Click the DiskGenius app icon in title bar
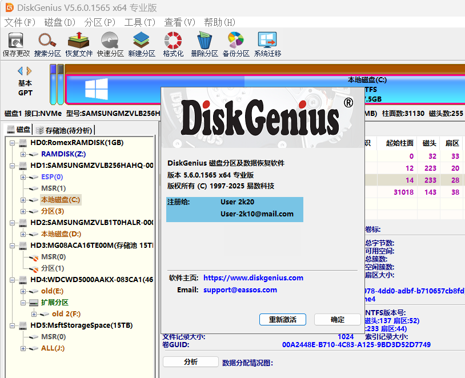The image size is (465, 378). (x=10, y=7)
